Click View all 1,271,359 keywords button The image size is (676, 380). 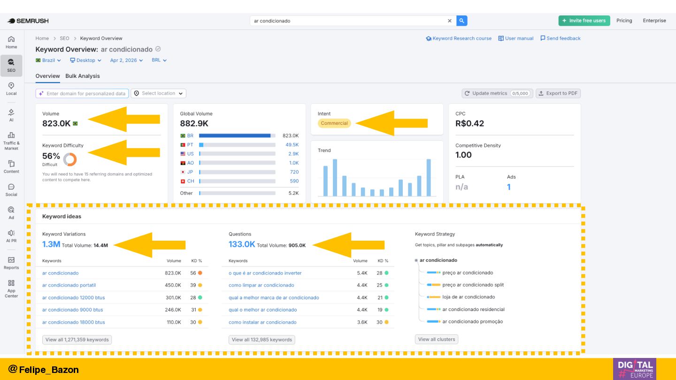tap(77, 340)
